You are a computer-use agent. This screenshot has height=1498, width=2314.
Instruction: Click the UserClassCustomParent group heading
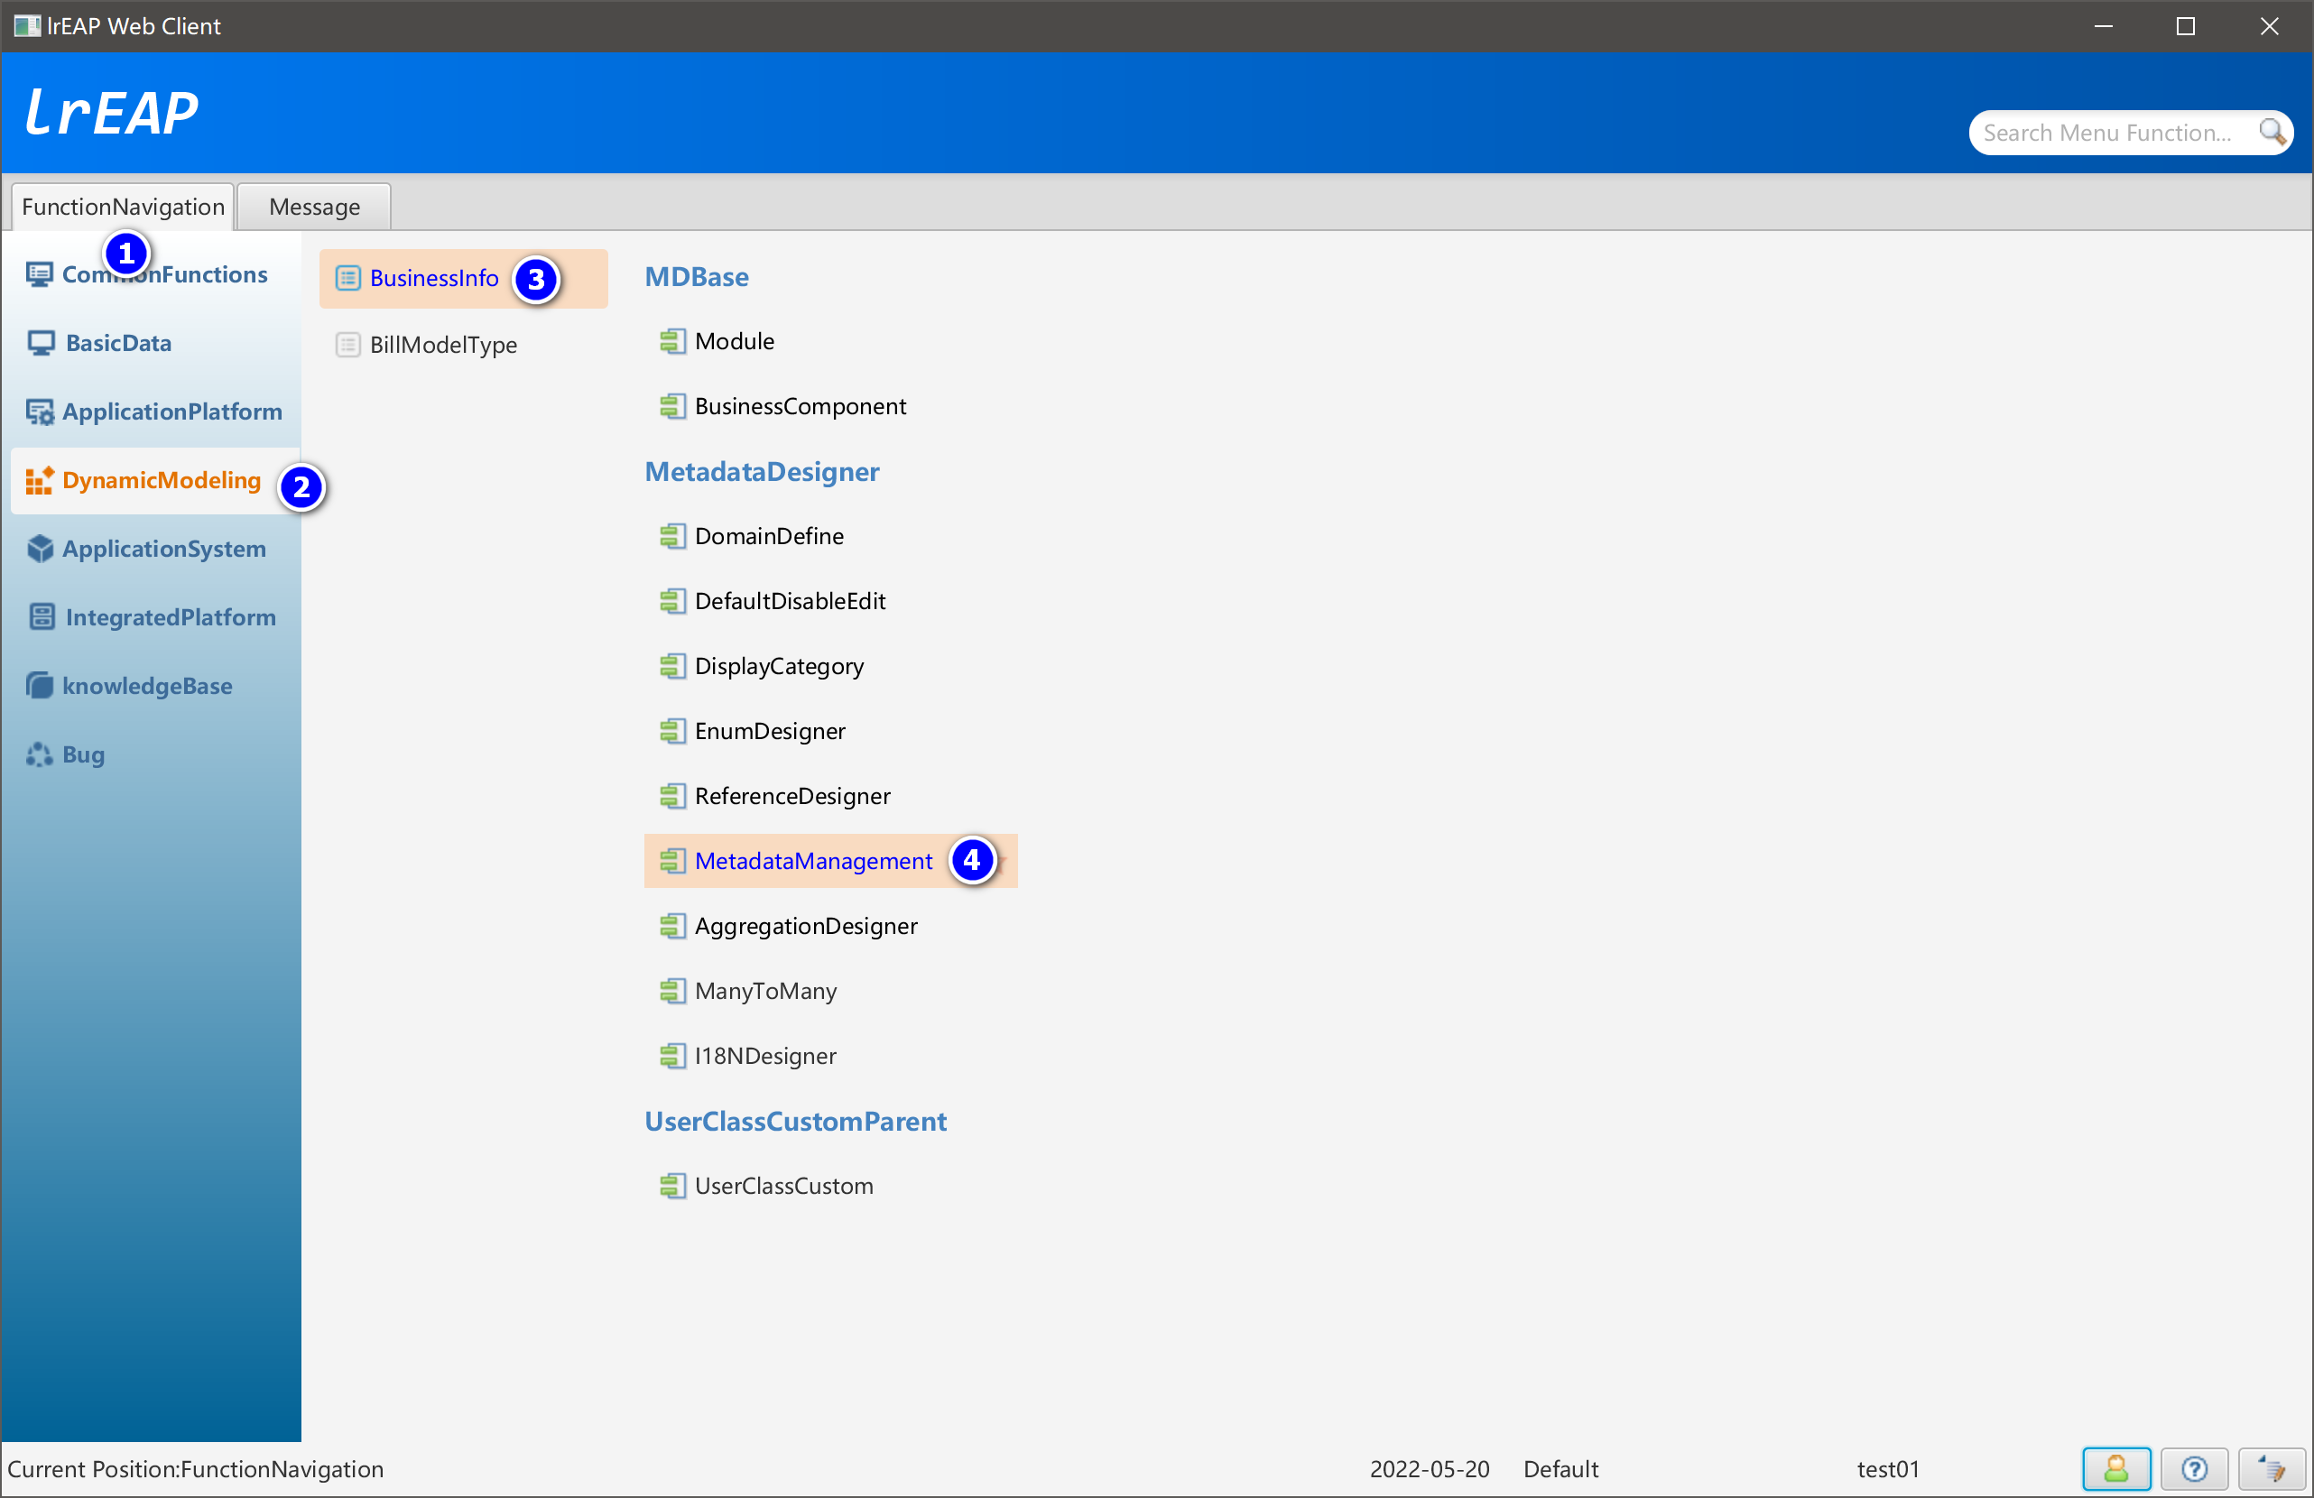796,1122
